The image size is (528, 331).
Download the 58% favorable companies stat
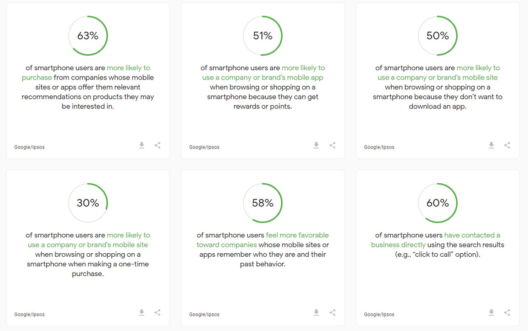coord(316,313)
